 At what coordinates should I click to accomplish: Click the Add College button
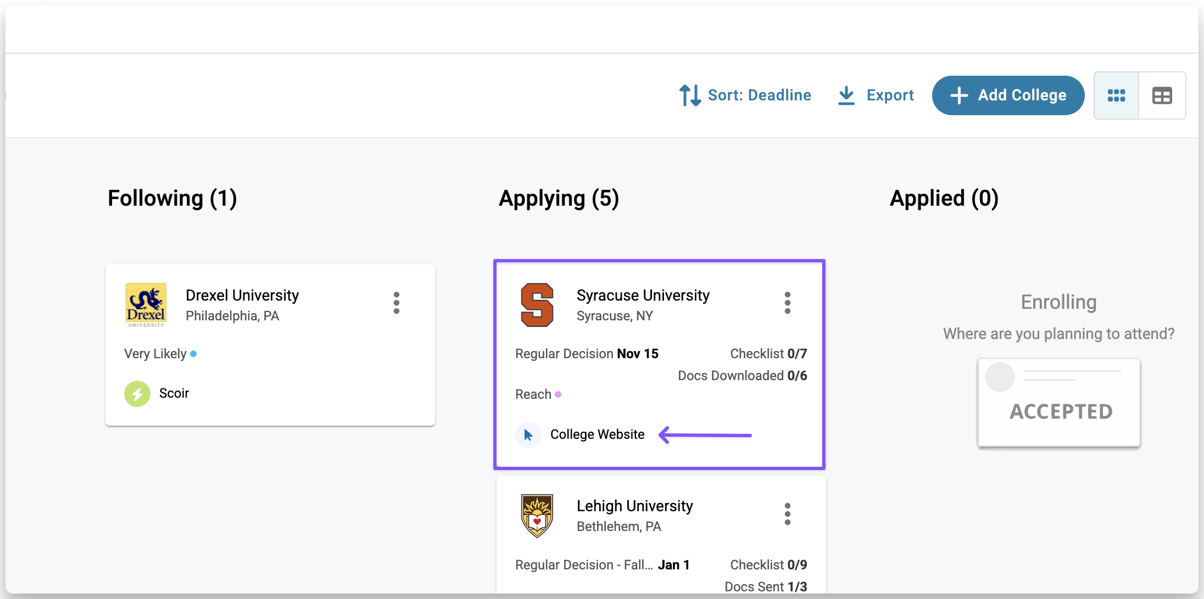(x=1008, y=95)
